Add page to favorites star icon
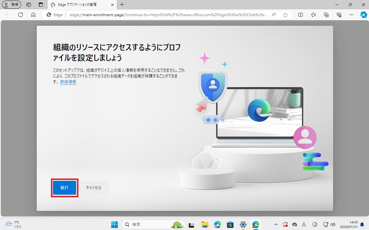 pyautogui.click(x=285, y=15)
